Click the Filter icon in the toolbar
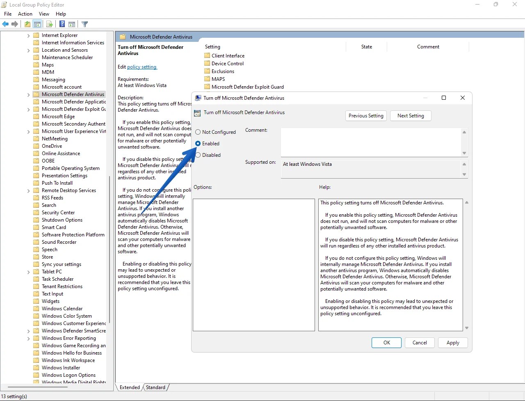The height and width of the screenshot is (401, 525). (84, 24)
